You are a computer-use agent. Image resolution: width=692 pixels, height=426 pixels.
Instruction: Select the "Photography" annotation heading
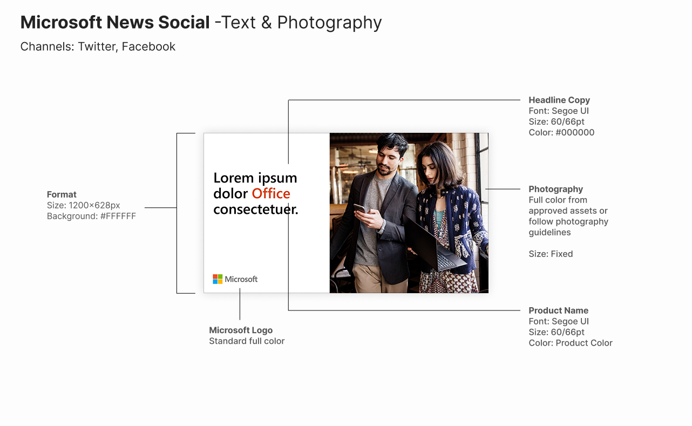coord(556,189)
